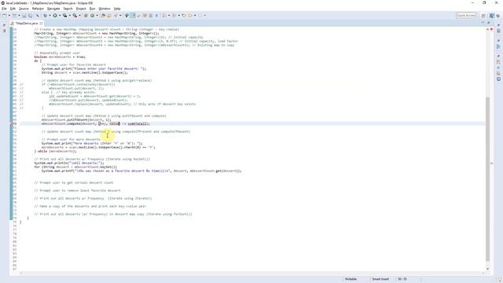Screen dimensions: 503x283
Task: Click the Forward navigation arrow icon
Action: coord(200,16)
